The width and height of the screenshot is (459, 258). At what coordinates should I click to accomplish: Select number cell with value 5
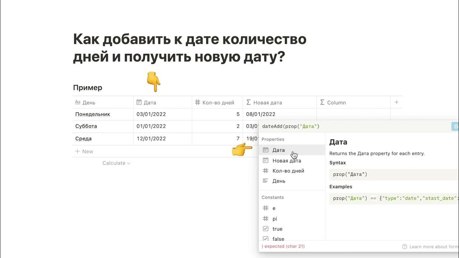coord(217,114)
